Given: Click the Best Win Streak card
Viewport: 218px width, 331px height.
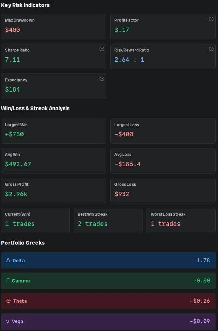Looking at the screenshot, I should tap(108, 220).
